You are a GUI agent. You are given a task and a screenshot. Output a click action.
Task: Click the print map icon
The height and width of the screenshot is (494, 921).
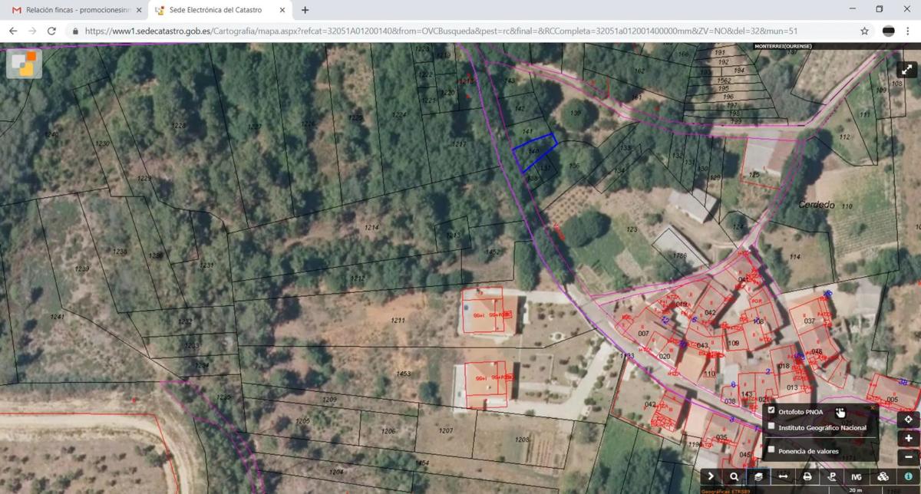[807, 476]
